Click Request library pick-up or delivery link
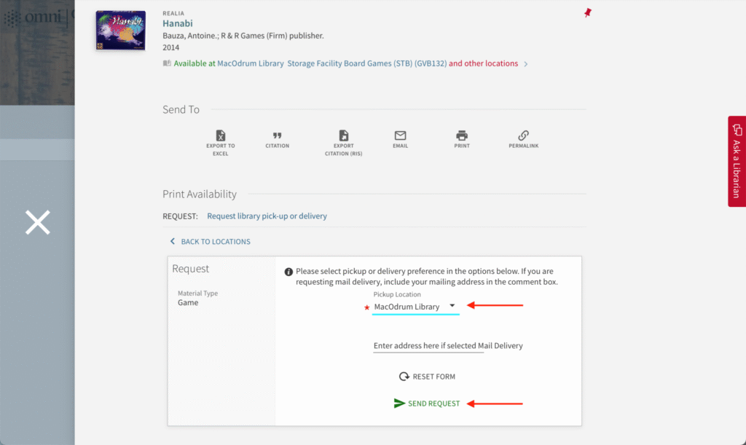 [x=267, y=216]
